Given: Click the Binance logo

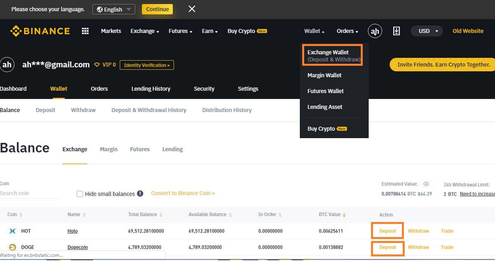Looking at the screenshot, I should point(40,31).
